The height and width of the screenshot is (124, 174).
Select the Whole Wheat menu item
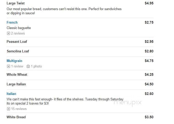click(x=17, y=75)
